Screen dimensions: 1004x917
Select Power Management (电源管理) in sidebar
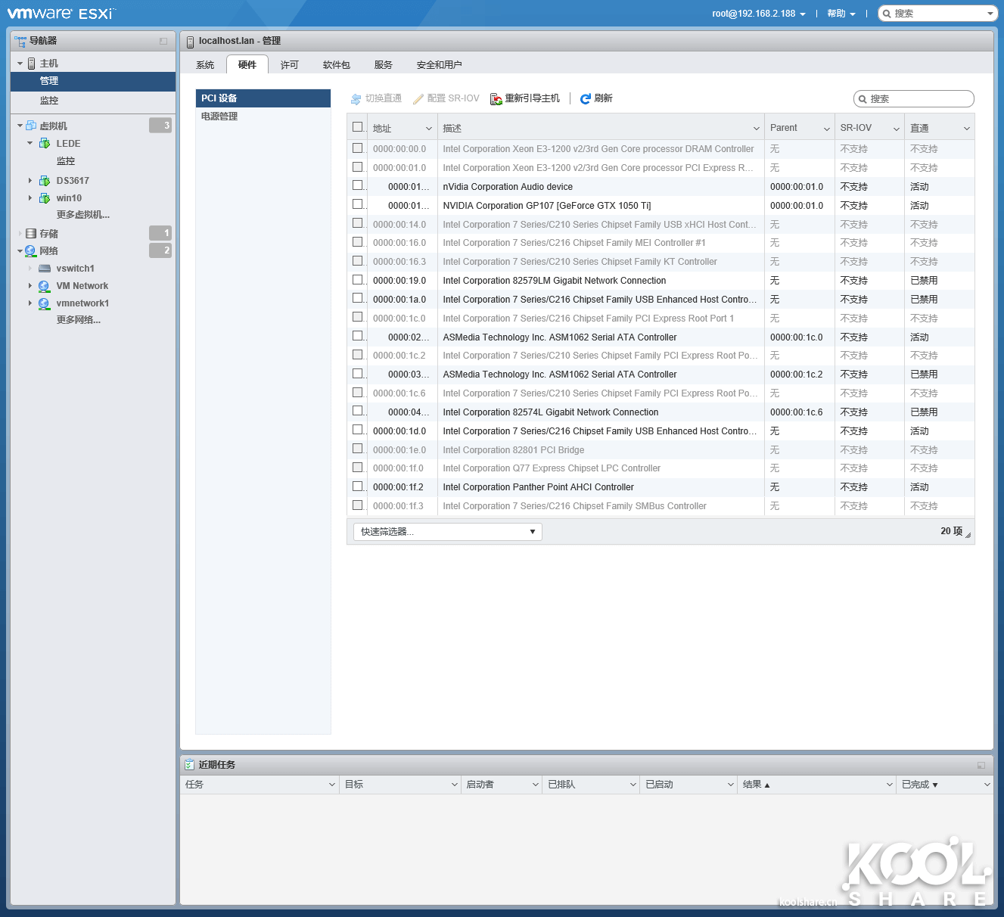click(219, 117)
